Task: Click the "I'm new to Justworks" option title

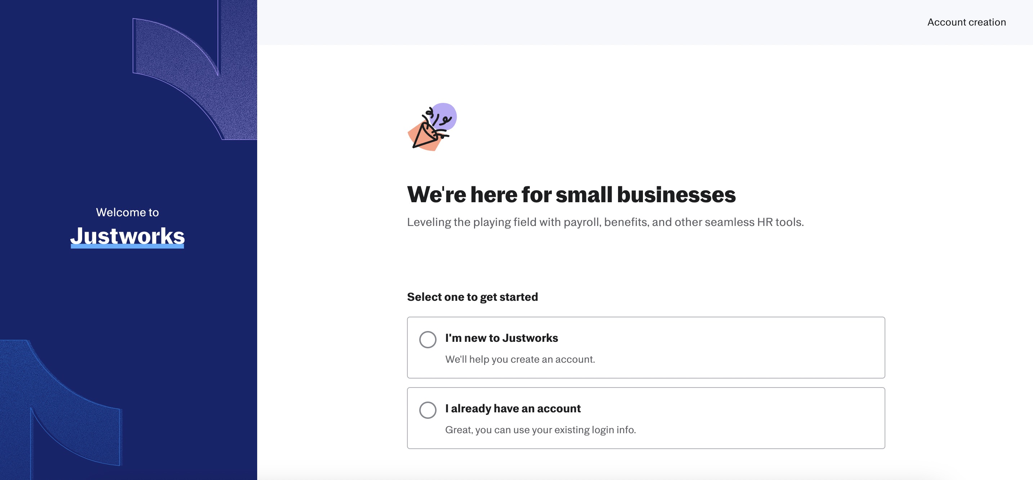Action: pos(501,338)
